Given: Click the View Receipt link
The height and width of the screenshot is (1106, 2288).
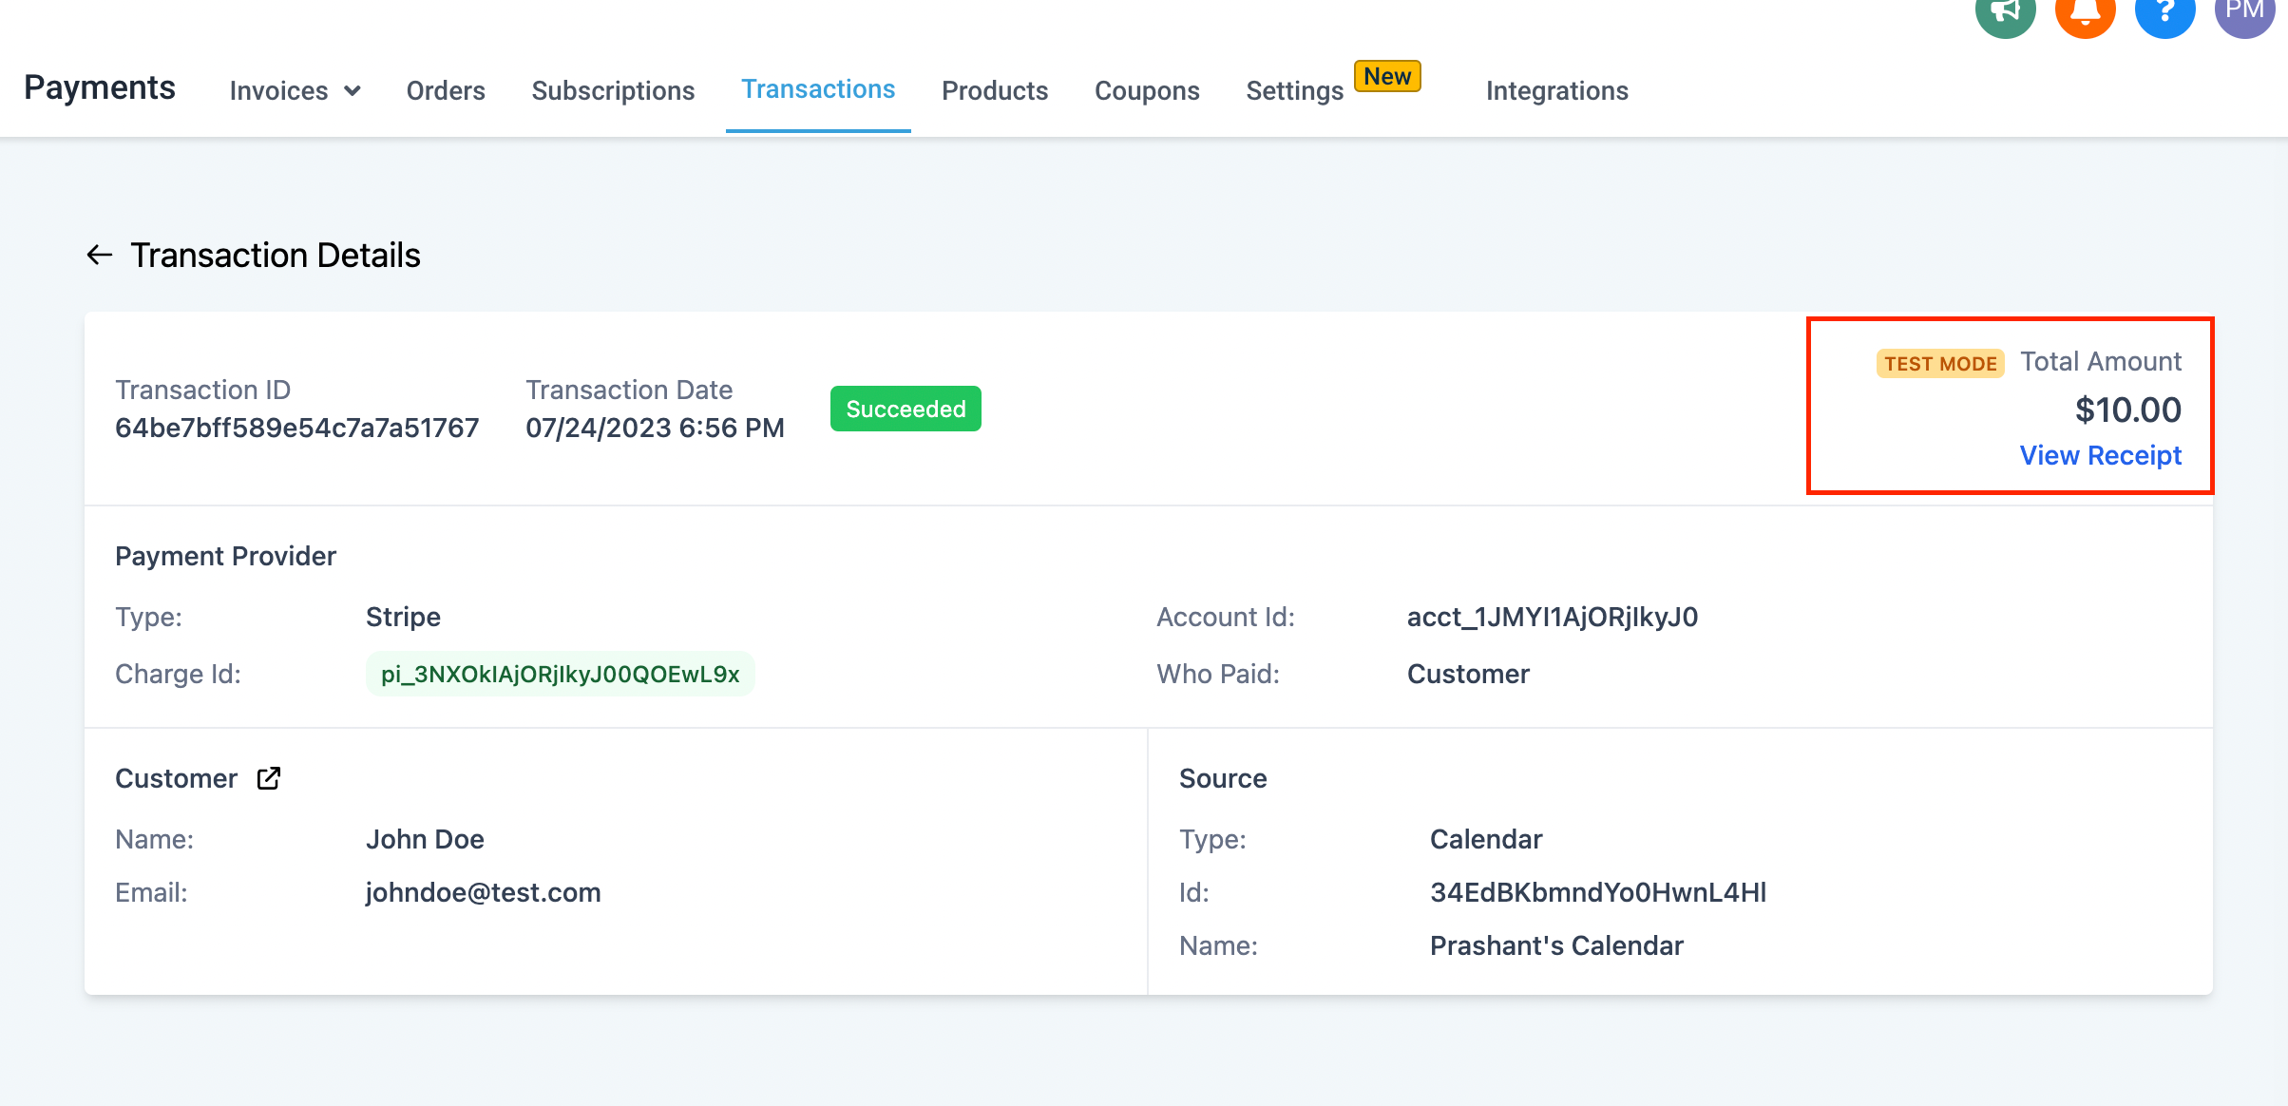Looking at the screenshot, I should coord(2101,455).
